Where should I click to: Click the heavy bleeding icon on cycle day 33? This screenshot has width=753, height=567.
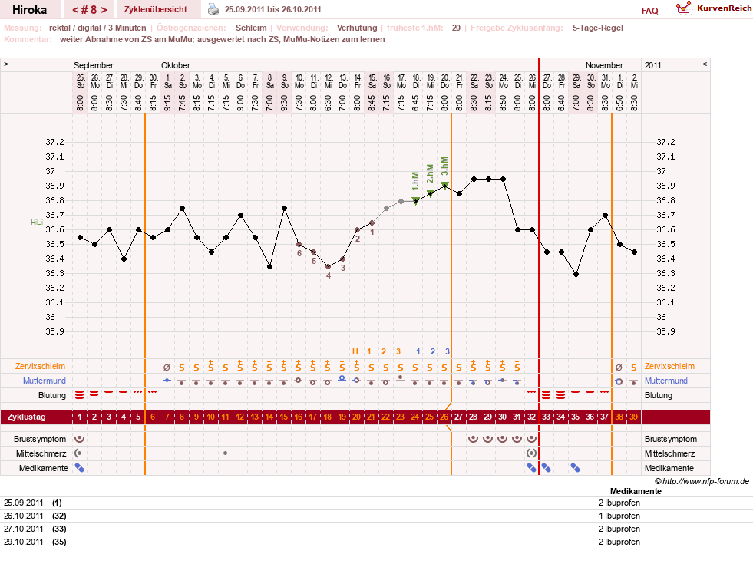coord(546,394)
